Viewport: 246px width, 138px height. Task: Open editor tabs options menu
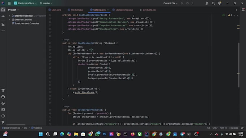tap(237, 10)
